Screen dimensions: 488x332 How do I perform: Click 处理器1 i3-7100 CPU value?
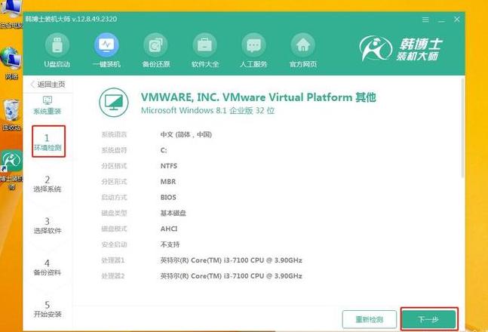[x=231, y=260]
